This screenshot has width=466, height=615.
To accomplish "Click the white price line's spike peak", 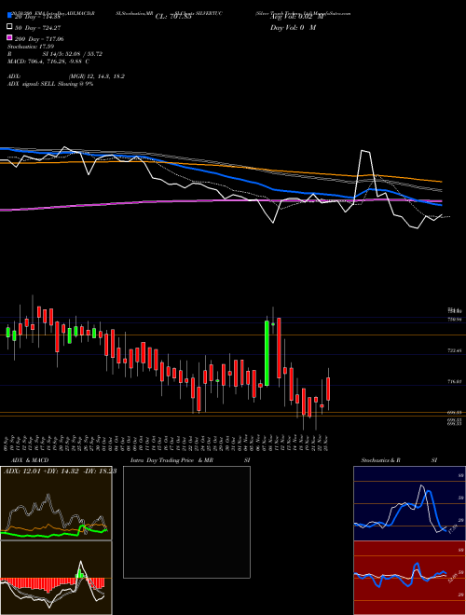I will point(365,151).
